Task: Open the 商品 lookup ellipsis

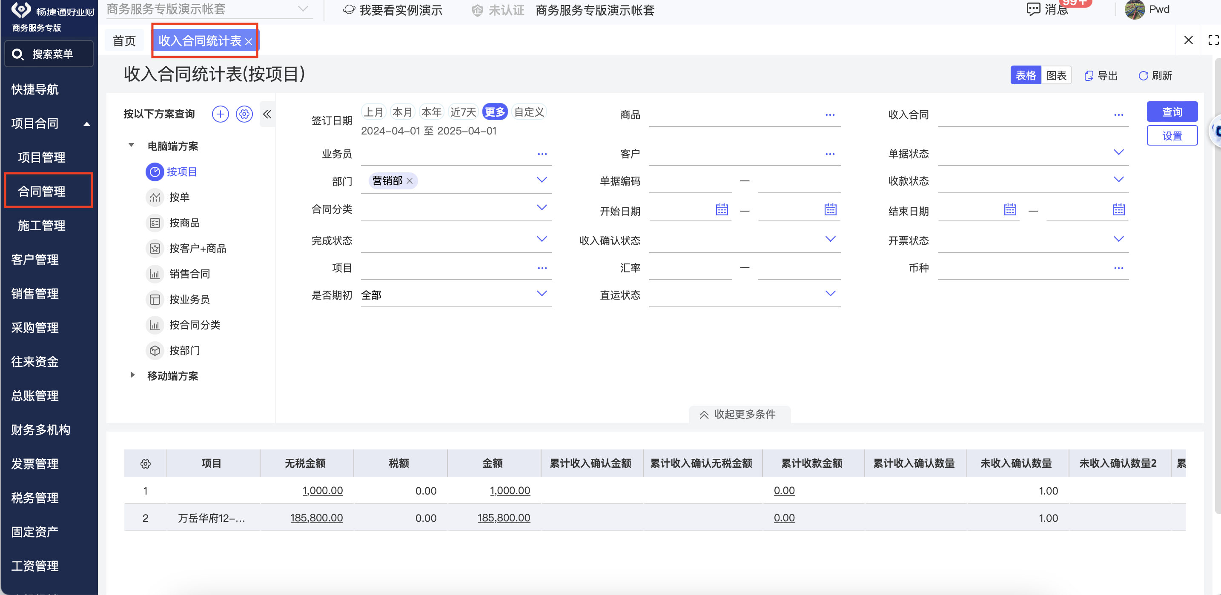Action: click(x=830, y=115)
